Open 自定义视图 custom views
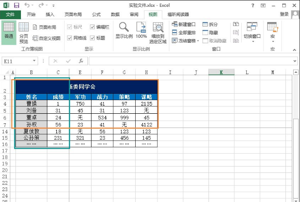Screen dimensions: 300x202 coord(46,38)
